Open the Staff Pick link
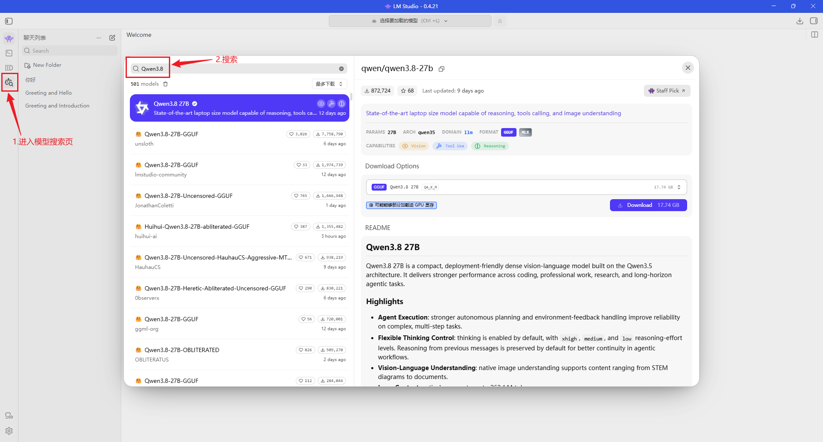The height and width of the screenshot is (442, 823). [667, 91]
